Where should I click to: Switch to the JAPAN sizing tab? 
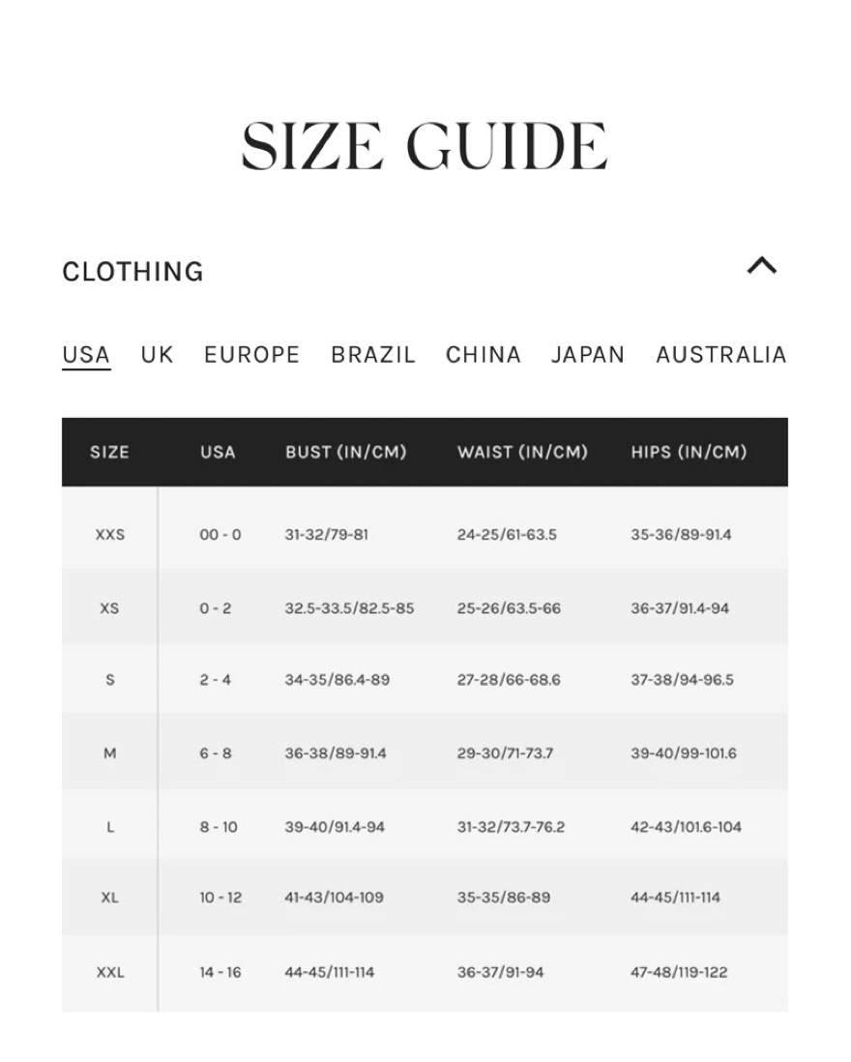tap(588, 355)
